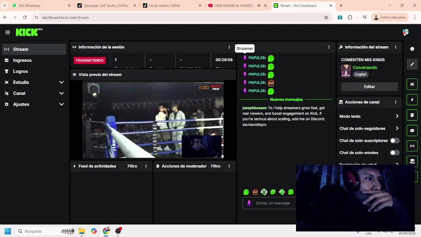
Task: Reload the dashboard page
Action: 25,17
